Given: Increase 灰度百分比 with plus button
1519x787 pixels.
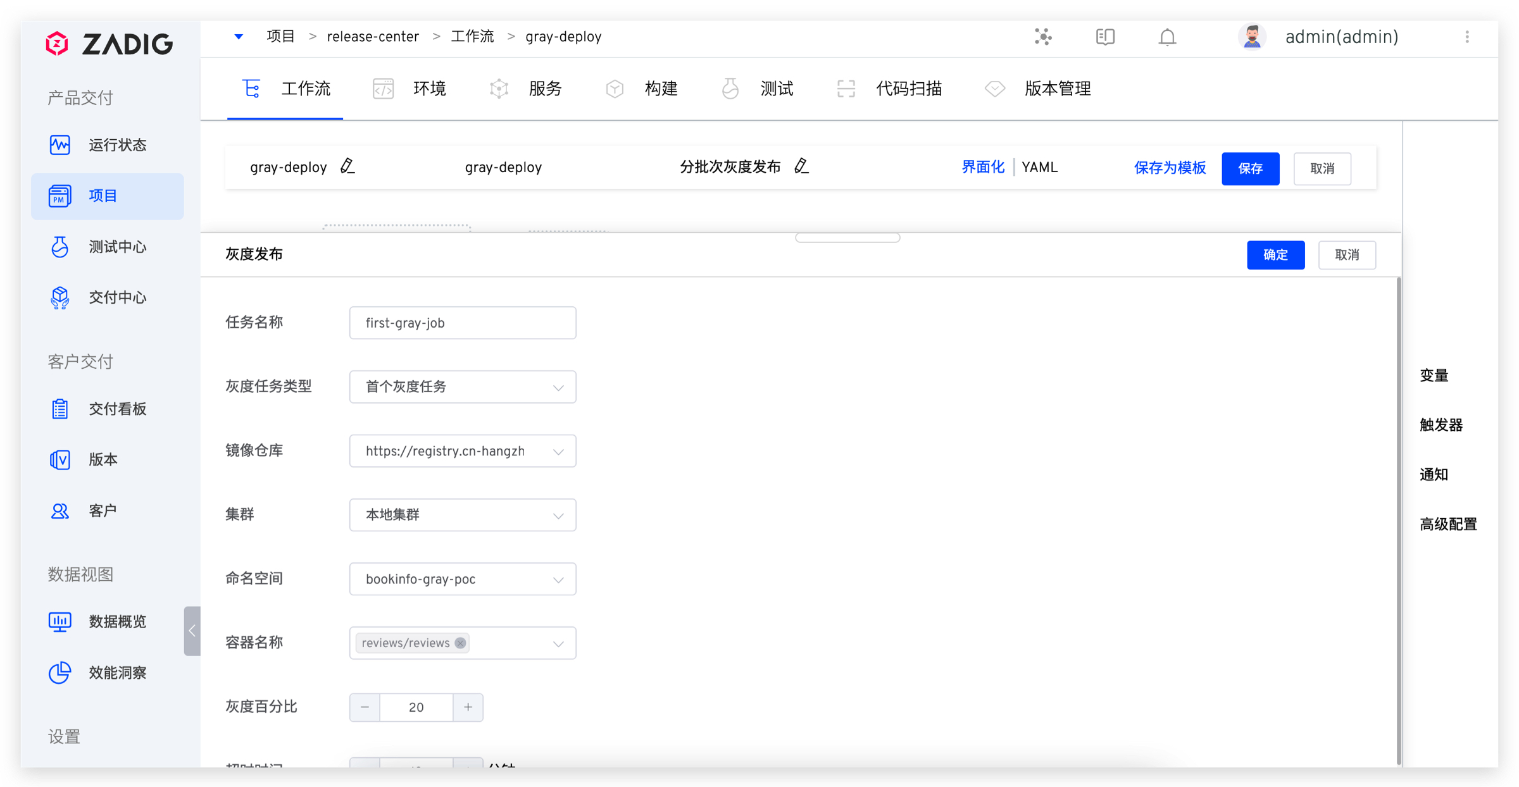Looking at the screenshot, I should point(468,707).
